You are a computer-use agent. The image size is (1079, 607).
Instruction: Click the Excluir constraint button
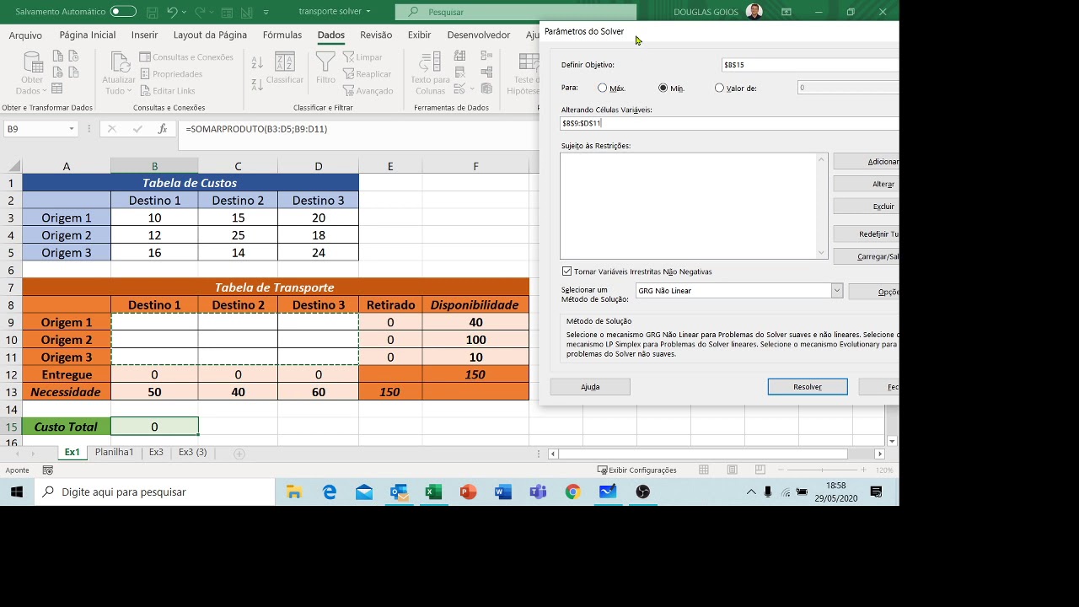click(867, 207)
